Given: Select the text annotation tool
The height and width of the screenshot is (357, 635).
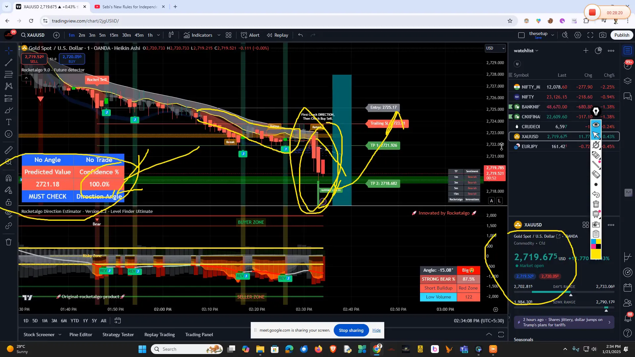Looking at the screenshot, I should click(x=9, y=122).
